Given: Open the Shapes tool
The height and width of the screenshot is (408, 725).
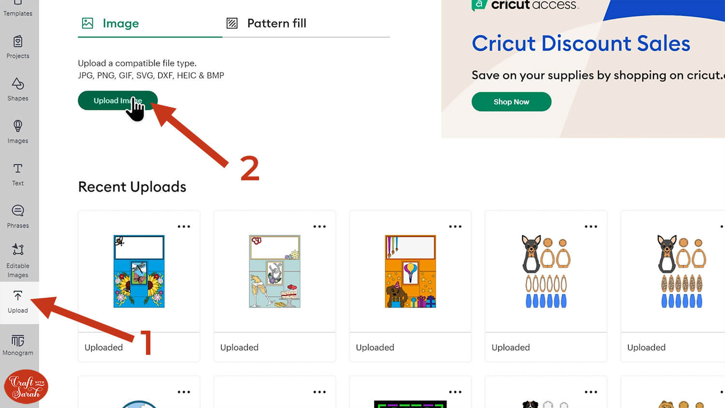Looking at the screenshot, I should (18, 89).
